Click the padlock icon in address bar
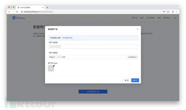This screenshot has width=186, height=110. tap(22, 12)
